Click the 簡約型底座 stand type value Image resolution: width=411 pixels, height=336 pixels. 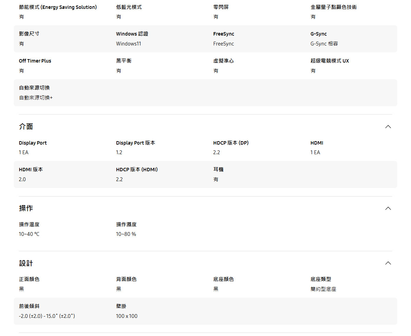click(x=323, y=289)
